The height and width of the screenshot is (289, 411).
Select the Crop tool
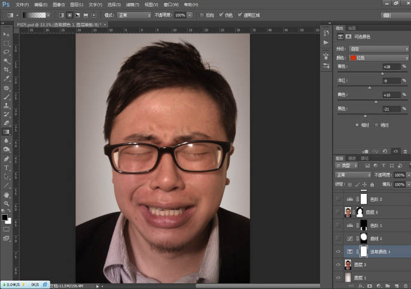pos(7,69)
